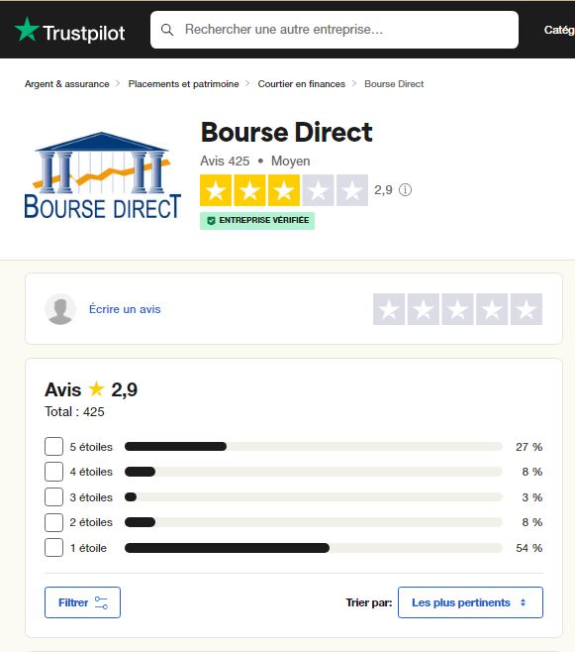Click the 4 étoiles rating bar
The image size is (575, 652).
click(314, 472)
